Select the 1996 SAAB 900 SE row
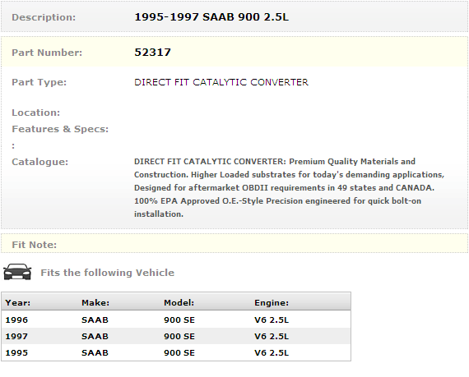This screenshot has height=377, width=469. pos(176,320)
